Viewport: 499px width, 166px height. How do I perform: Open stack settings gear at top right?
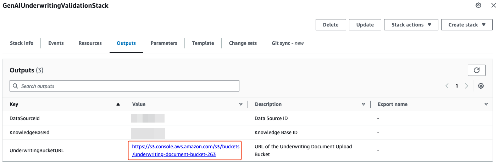[478, 5]
